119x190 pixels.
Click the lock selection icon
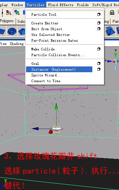click(112, 13)
